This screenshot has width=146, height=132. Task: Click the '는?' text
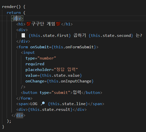(139, 35)
